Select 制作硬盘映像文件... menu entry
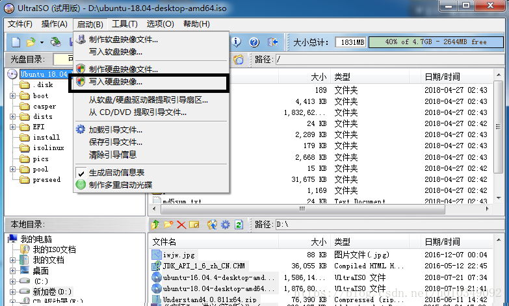The height and width of the screenshot is (306, 509). click(x=151, y=69)
